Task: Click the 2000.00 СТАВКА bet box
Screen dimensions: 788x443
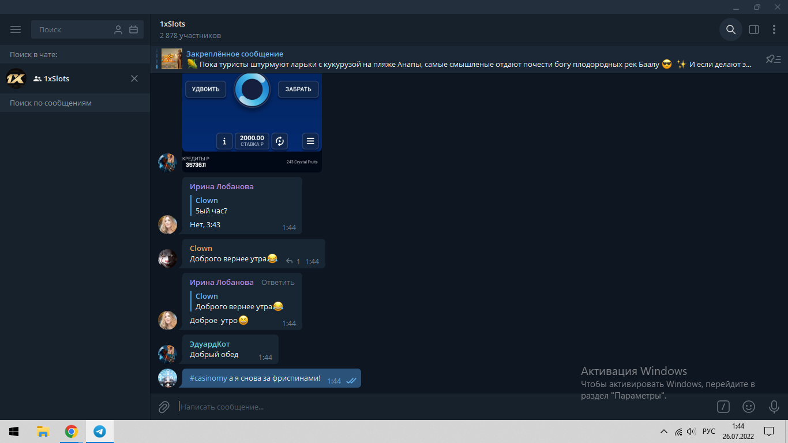Action: tap(252, 141)
